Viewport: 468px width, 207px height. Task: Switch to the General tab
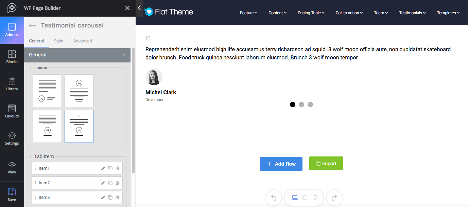(36, 41)
